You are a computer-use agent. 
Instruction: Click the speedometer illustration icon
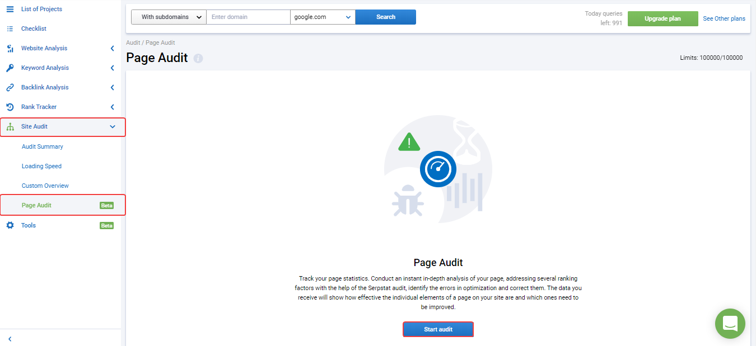tap(438, 169)
